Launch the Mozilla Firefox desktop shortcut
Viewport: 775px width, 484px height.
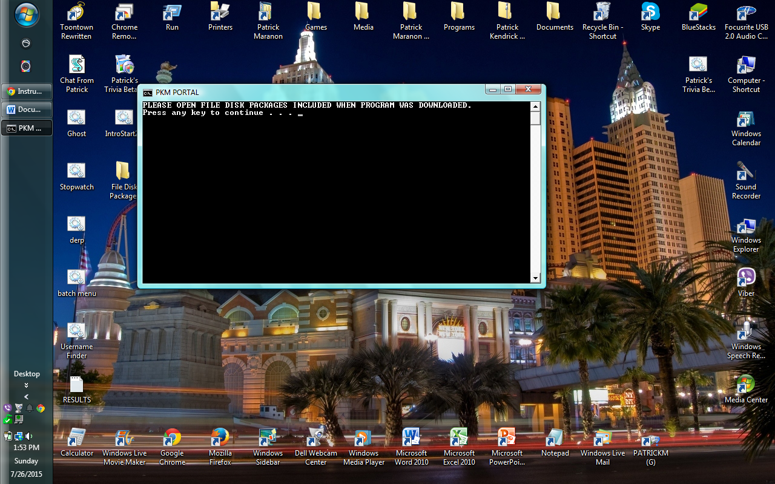click(x=220, y=446)
